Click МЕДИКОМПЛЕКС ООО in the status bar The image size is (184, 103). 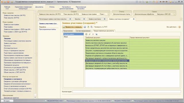pyautogui.click(x=54, y=101)
